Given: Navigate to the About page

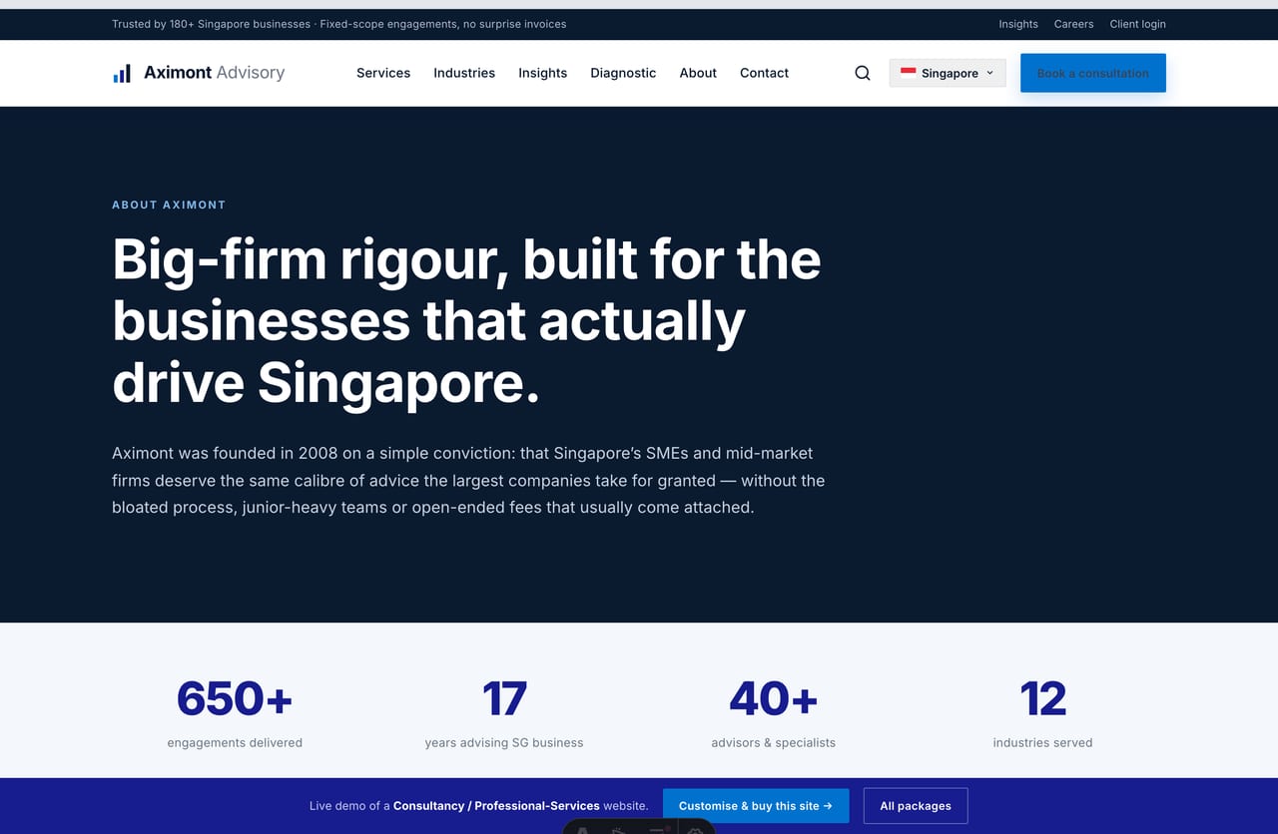Looking at the screenshot, I should click(698, 73).
